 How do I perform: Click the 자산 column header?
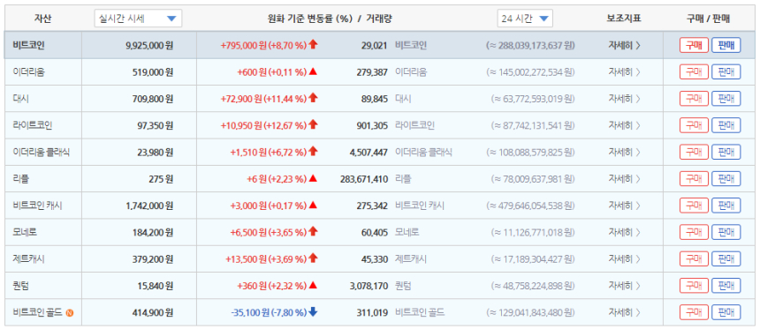(42, 19)
